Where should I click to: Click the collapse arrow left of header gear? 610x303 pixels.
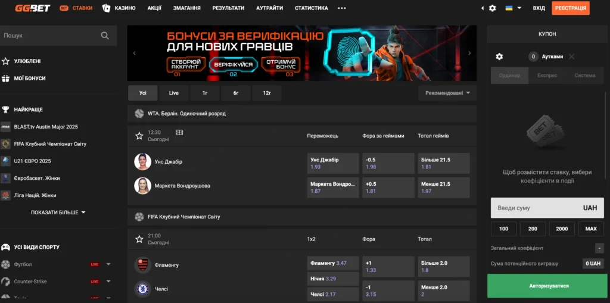(483, 8)
